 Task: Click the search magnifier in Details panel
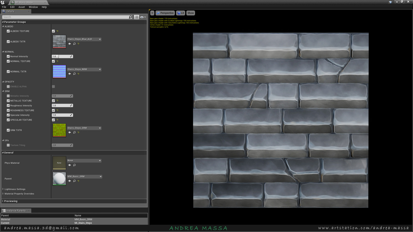point(130,17)
